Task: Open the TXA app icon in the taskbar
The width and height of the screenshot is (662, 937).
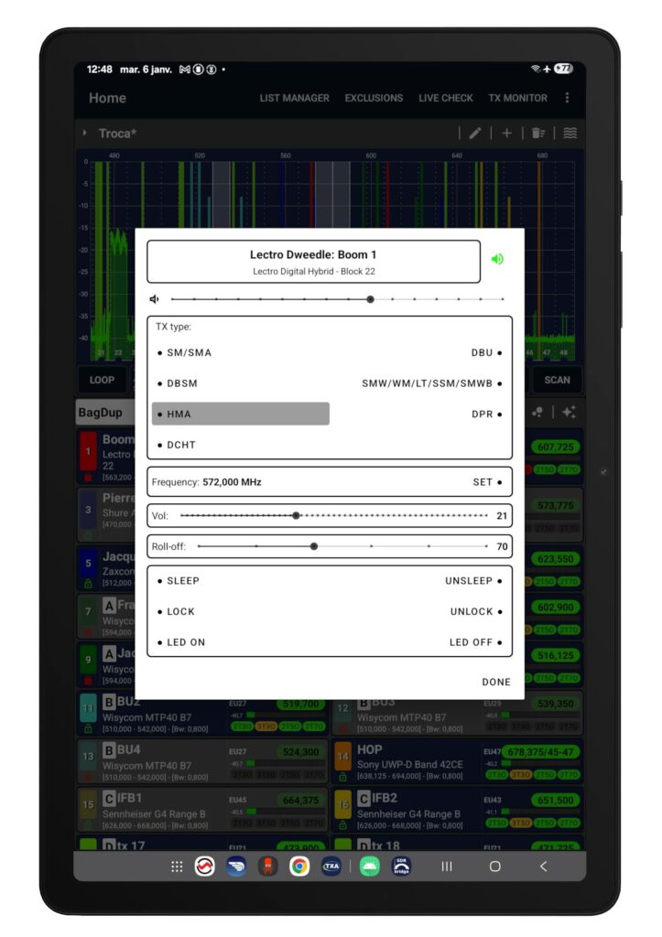Action: [331, 867]
